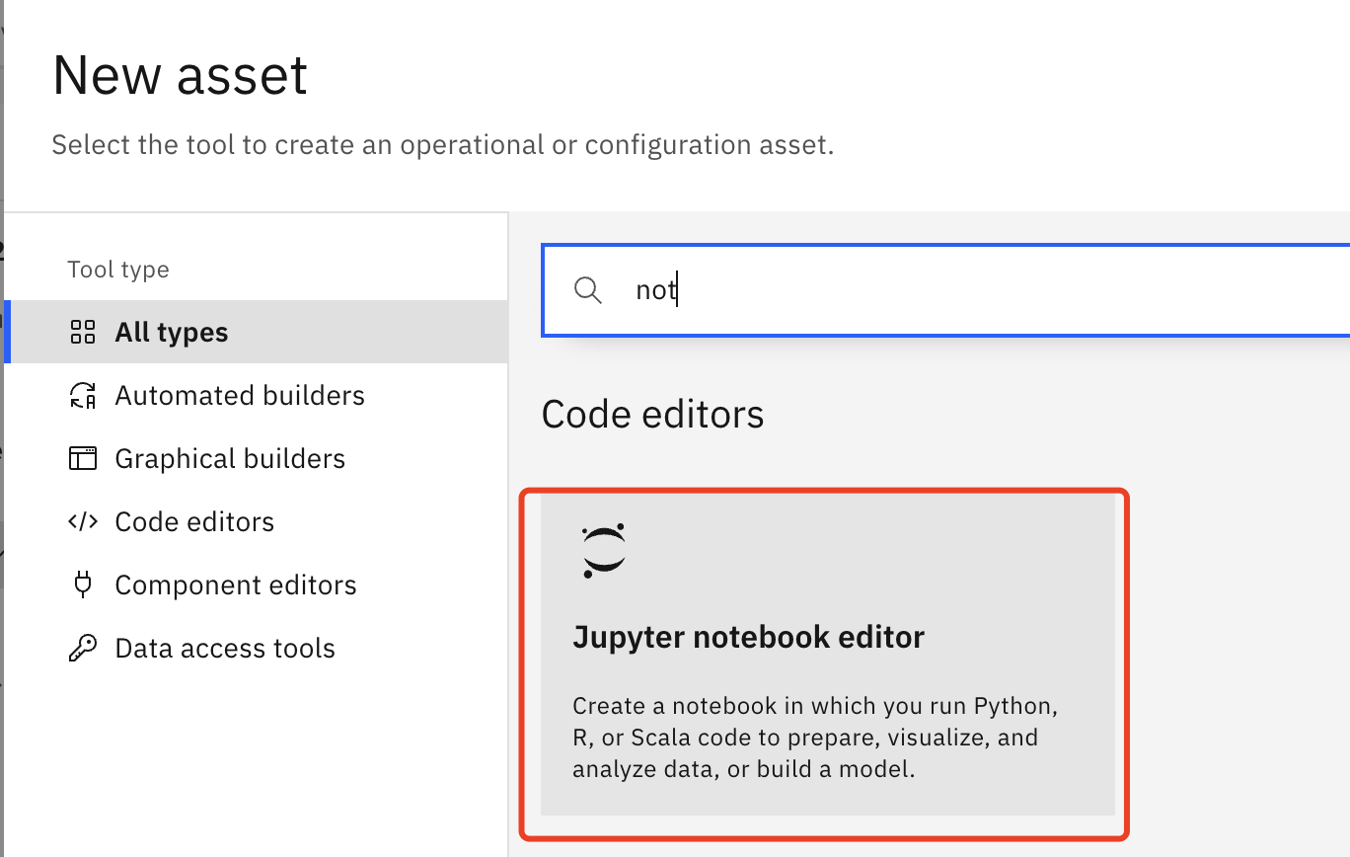The width and height of the screenshot is (1350, 857).
Task: Click the All types grid icon
Action: pyautogui.click(x=83, y=333)
